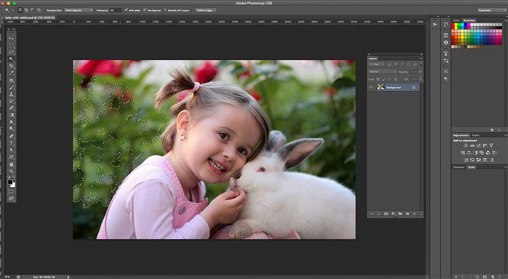Click the foreground color swatch
508x279 pixels.
pos(10,182)
